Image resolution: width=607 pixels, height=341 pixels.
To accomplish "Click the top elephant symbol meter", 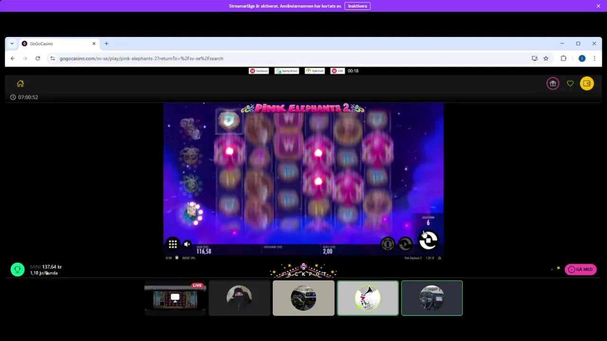I will pyautogui.click(x=190, y=129).
